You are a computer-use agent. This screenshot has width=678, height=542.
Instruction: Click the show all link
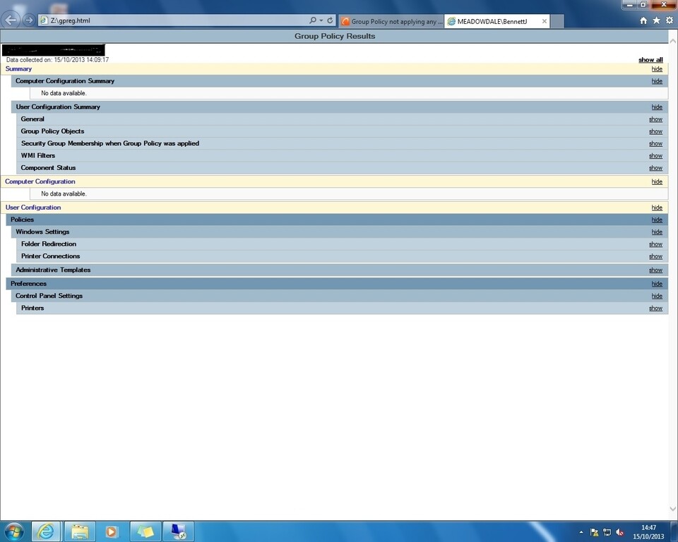coord(650,59)
